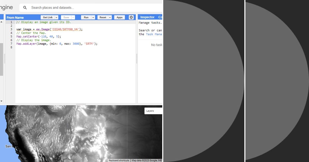Click the Earth Engine logo
The image size is (309, 162).
pyautogui.click(x=6, y=7)
